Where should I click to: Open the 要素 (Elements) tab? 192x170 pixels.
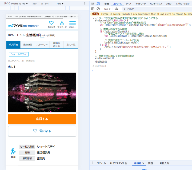tap(106, 4)
